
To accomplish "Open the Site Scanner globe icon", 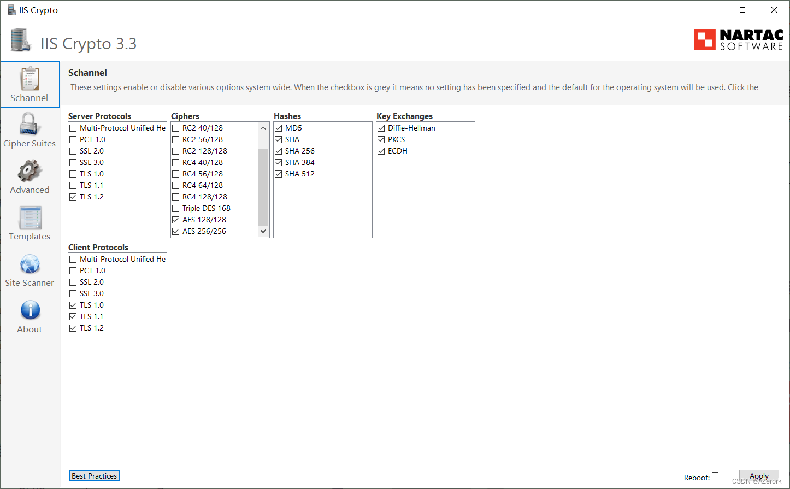I will click(30, 264).
